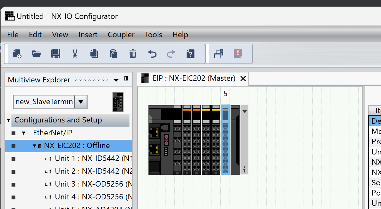Click the Cut scissors icon
This screenshot has width=381, height=209.
click(x=75, y=54)
